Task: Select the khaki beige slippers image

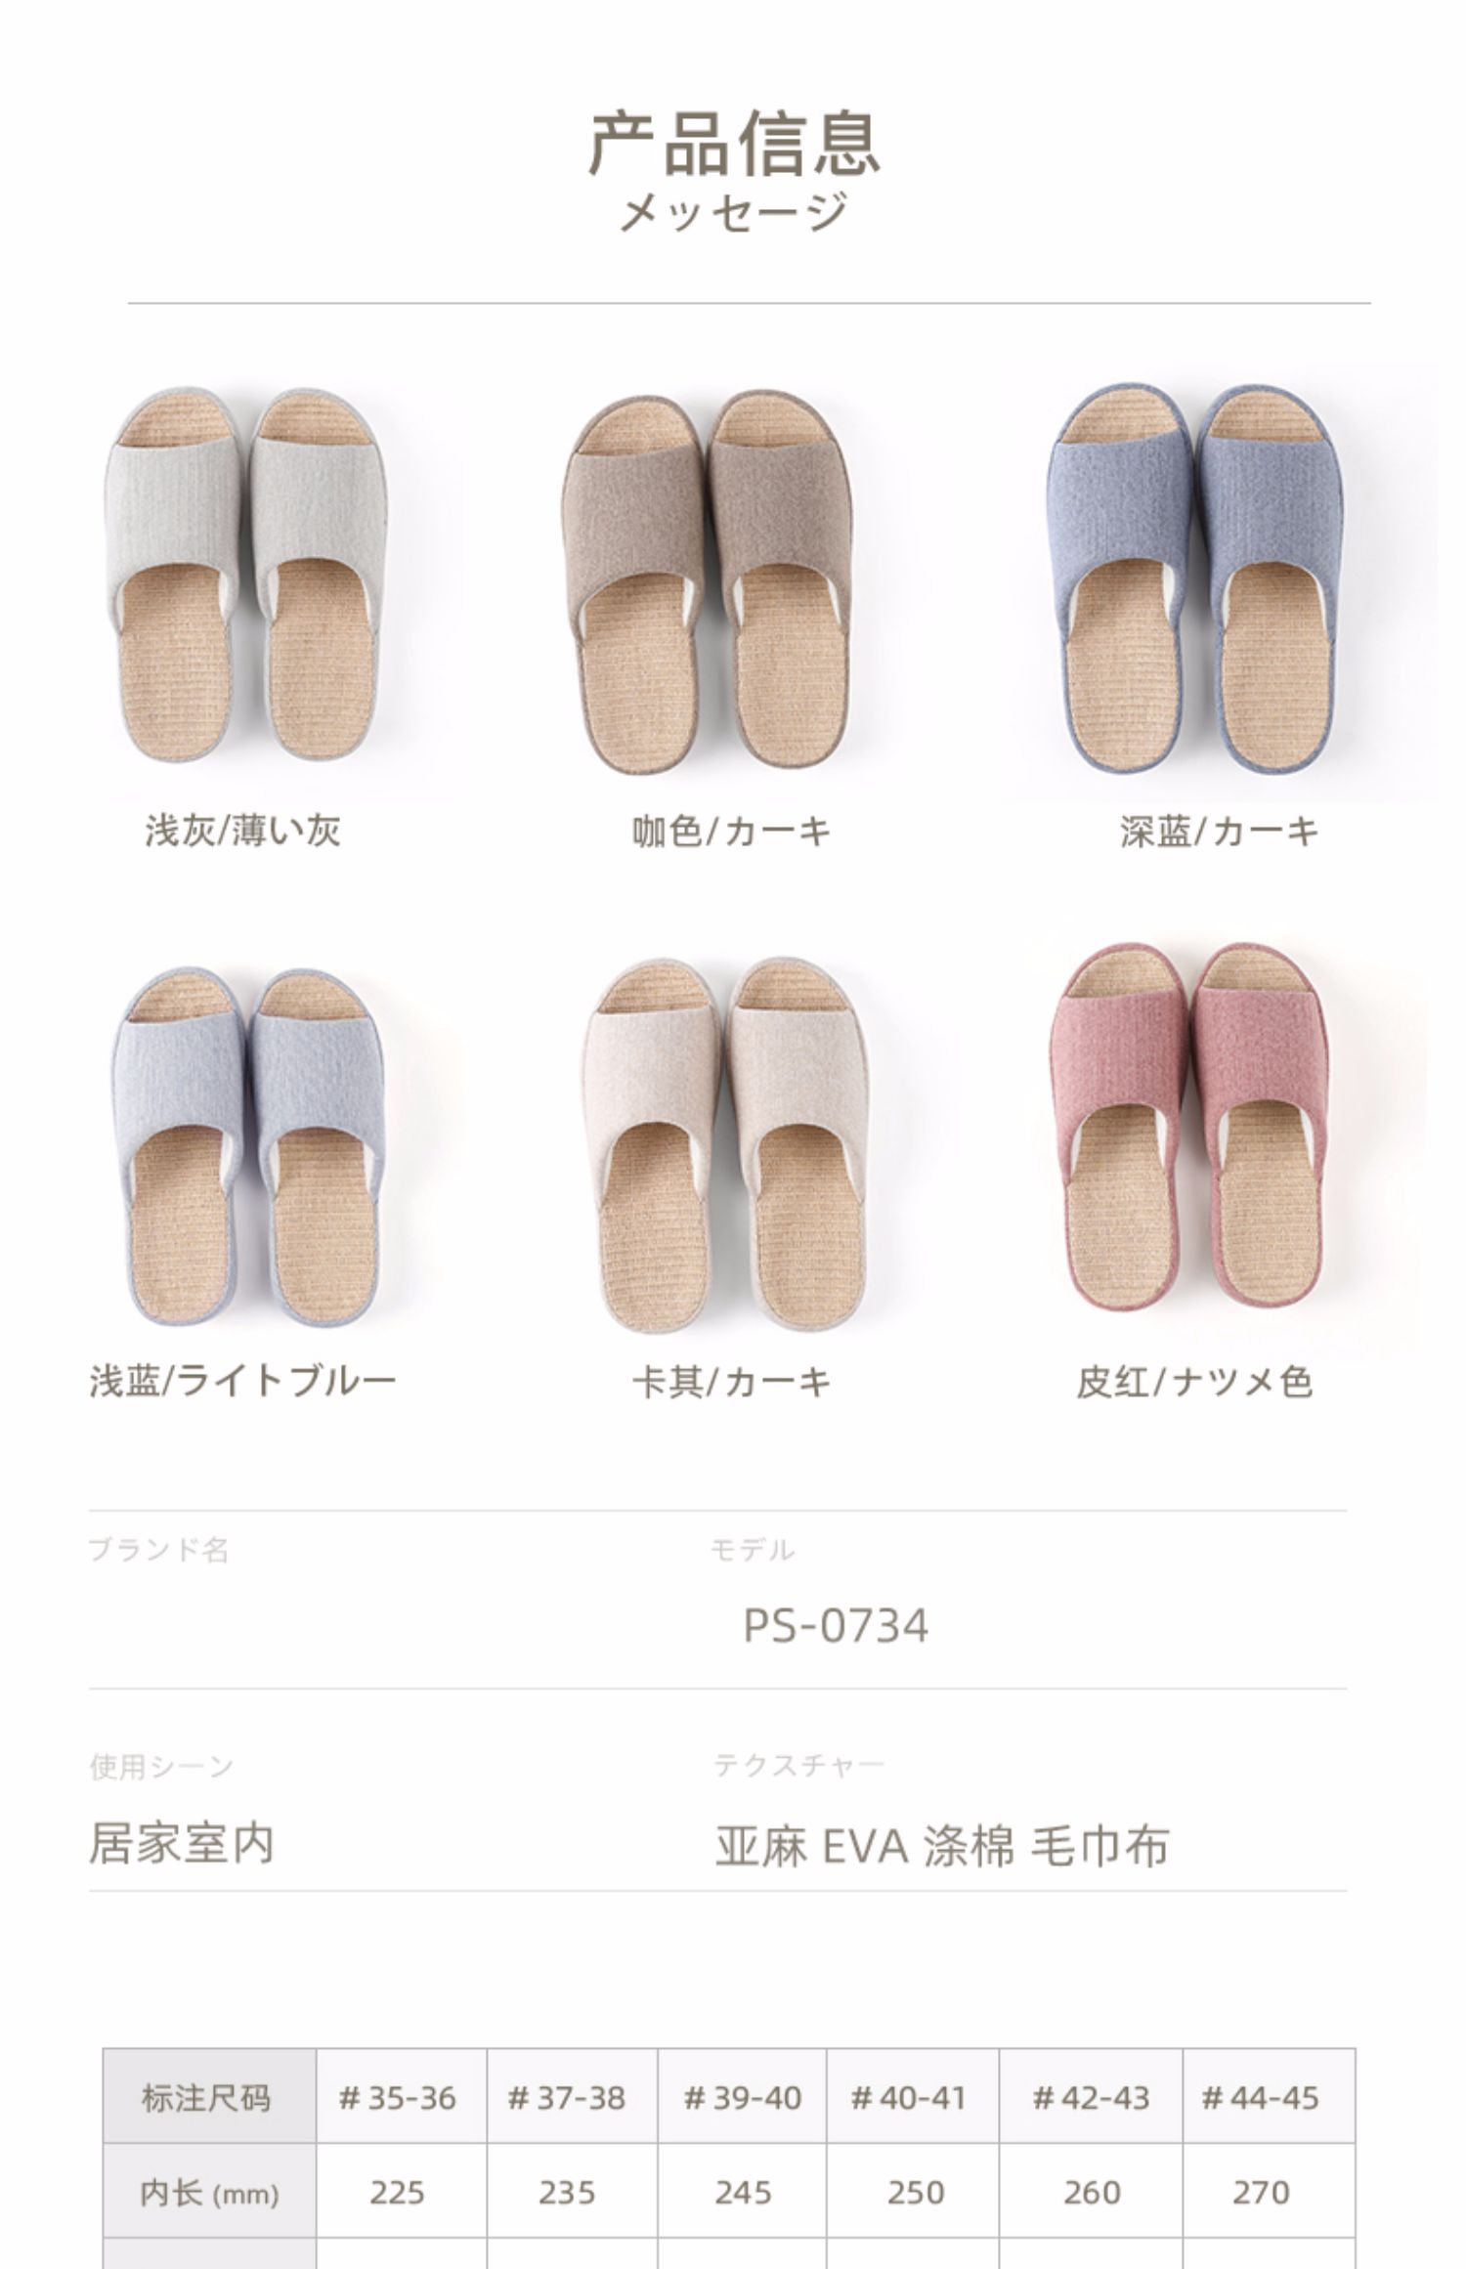Action: click(x=726, y=1143)
